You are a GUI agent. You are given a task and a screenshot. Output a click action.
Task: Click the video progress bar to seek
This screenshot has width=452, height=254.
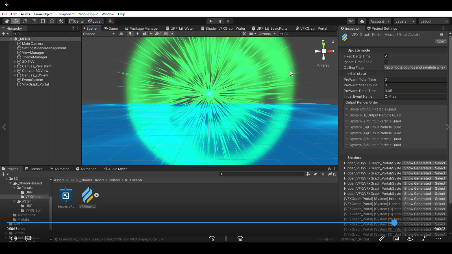(x=198, y=223)
